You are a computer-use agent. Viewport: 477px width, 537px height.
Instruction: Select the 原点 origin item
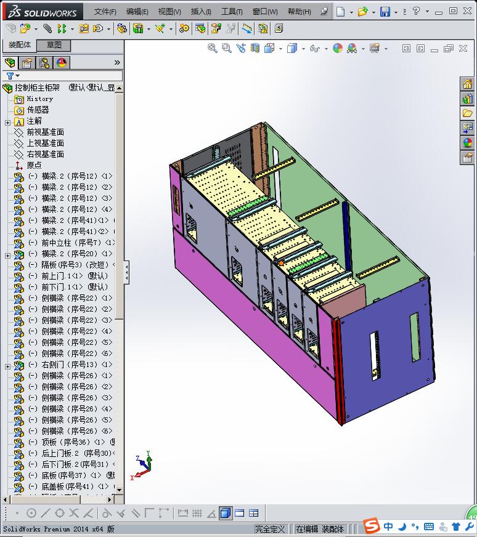(x=34, y=165)
